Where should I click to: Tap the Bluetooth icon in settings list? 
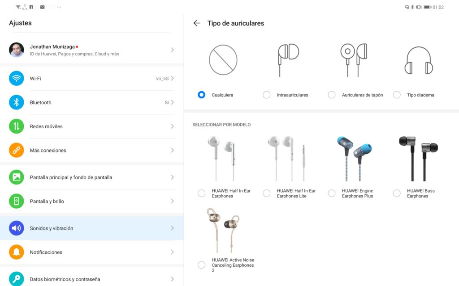pos(17,102)
